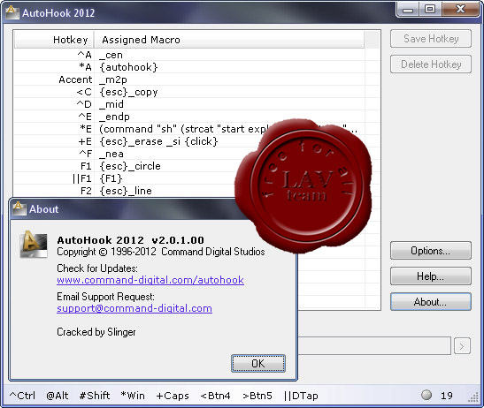Click the About... button
The image size is (484, 408).
pyautogui.click(x=431, y=302)
